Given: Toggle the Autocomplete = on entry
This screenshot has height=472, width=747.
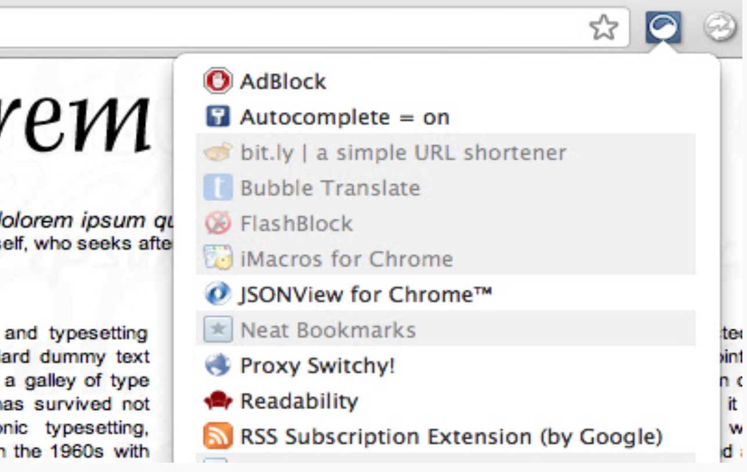Looking at the screenshot, I should [446, 117].
